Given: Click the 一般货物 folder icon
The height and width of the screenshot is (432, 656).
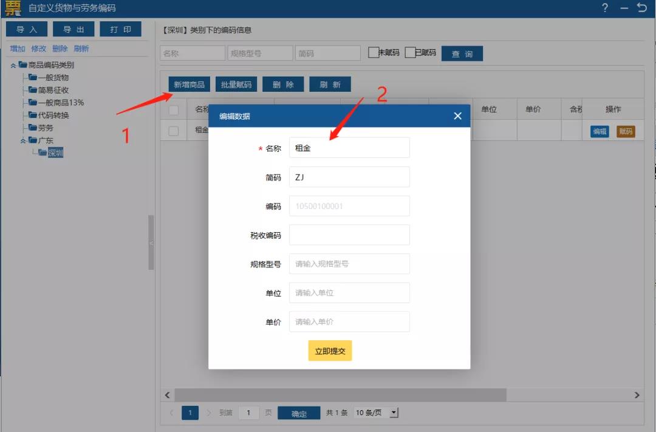Looking at the screenshot, I should tap(33, 77).
